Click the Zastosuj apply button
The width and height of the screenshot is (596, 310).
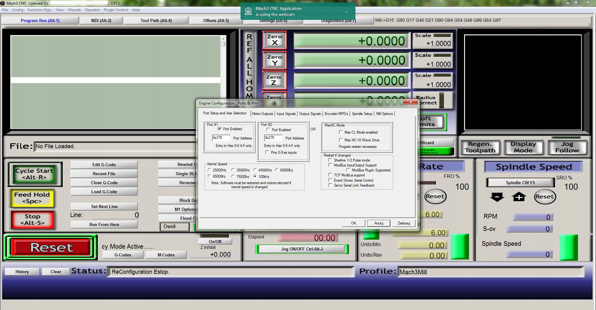click(x=404, y=223)
